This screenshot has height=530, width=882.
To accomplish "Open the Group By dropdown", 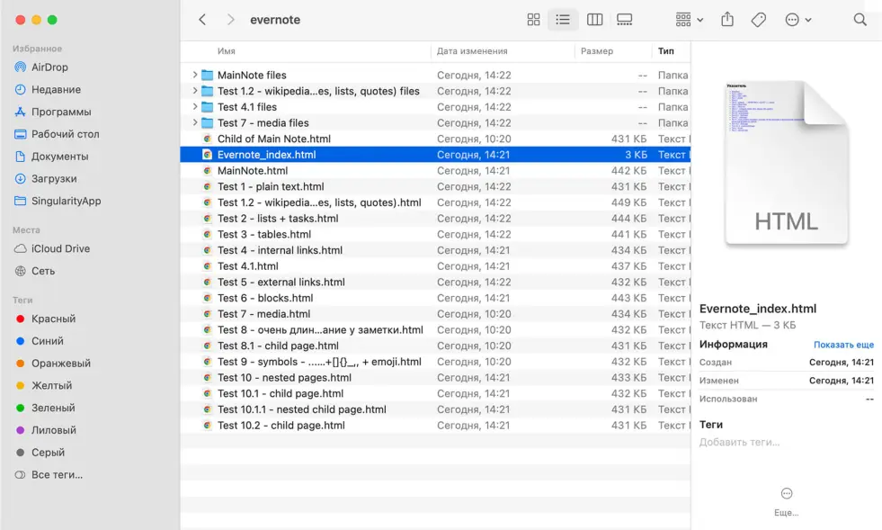I will point(689,20).
